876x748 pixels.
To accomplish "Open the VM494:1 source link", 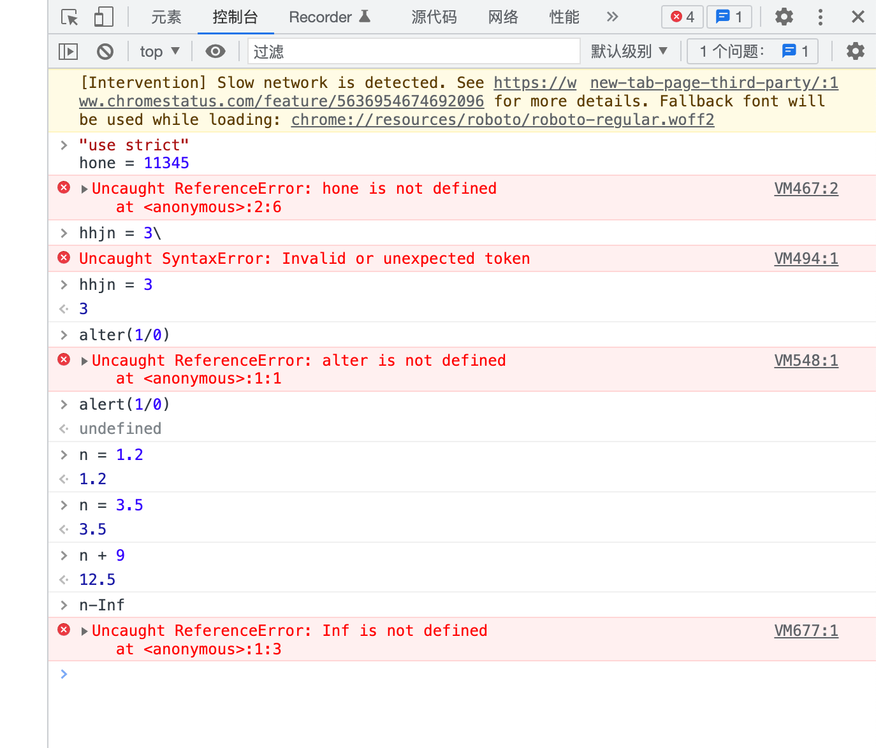I will pos(806,259).
